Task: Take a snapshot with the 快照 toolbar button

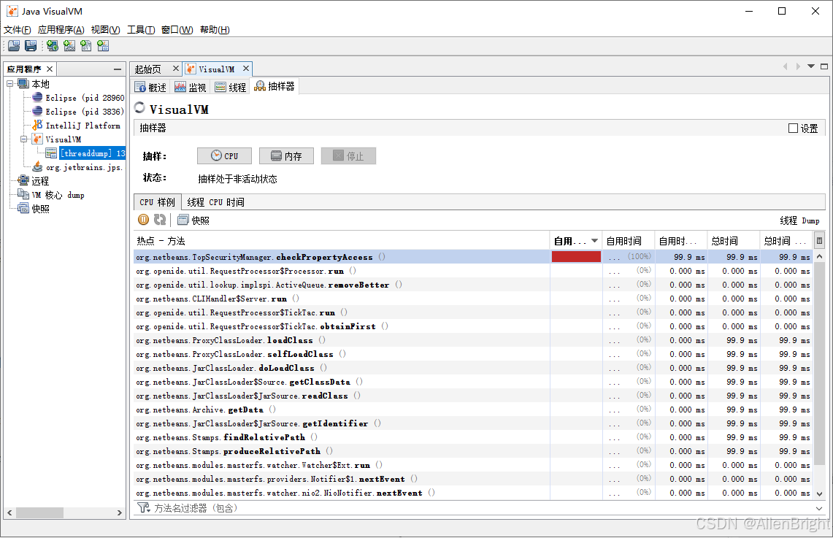Action: tap(193, 220)
